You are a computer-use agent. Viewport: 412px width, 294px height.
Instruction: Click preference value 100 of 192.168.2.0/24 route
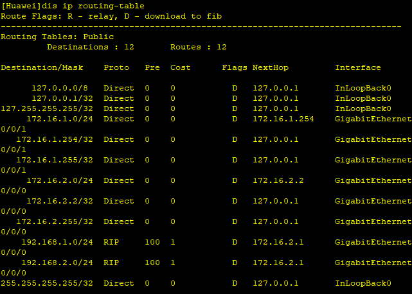coord(152,263)
